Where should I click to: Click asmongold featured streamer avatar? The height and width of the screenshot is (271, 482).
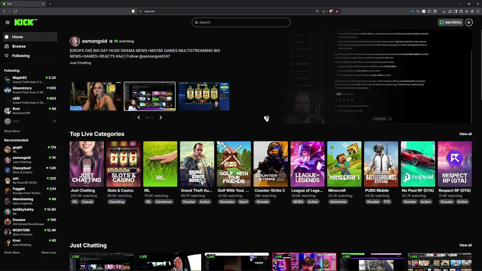(x=75, y=41)
